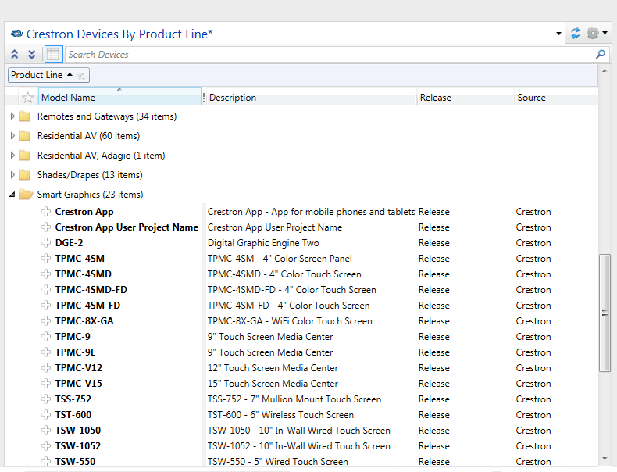Click description 'Digital Graphic Engine Two'
The width and height of the screenshot is (617, 472).
point(263,243)
